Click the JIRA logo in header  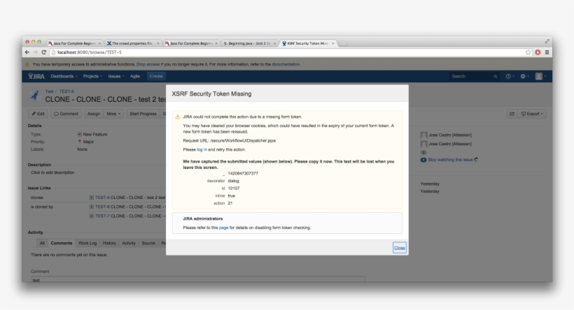pyautogui.click(x=36, y=76)
